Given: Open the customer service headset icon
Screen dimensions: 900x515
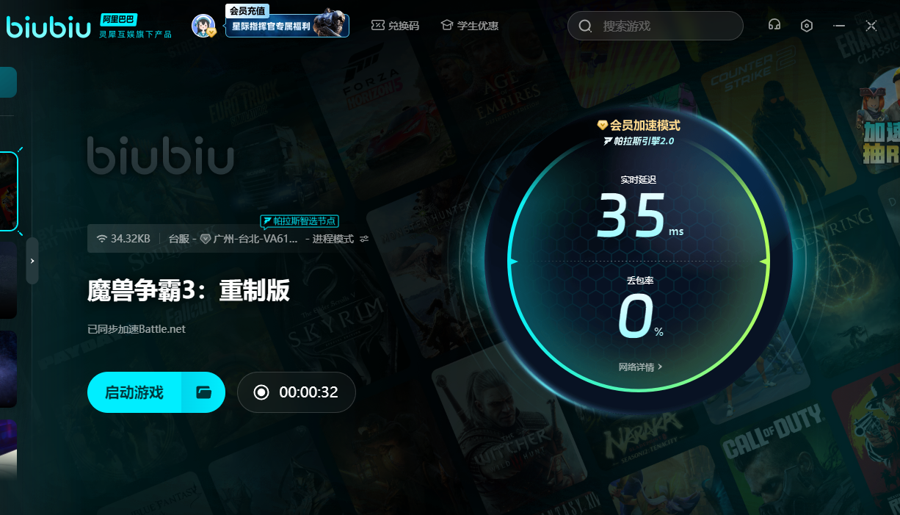Looking at the screenshot, I should (x=774, y=26).
